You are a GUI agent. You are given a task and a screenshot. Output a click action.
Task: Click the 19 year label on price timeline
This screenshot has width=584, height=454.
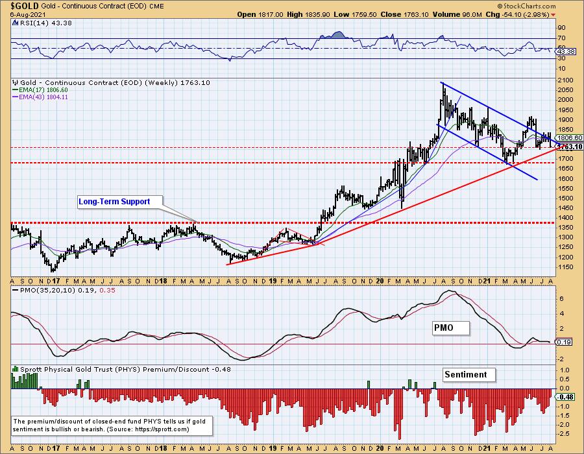click(273, 281)
